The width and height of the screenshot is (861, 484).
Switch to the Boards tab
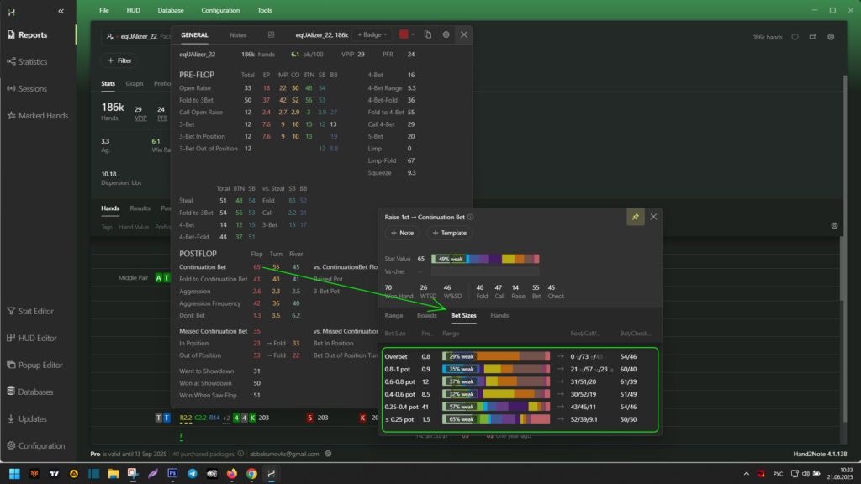pos(426,316)
